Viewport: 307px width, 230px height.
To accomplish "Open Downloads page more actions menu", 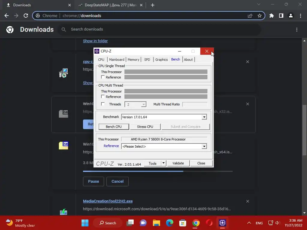I will [x=297, y=30].
